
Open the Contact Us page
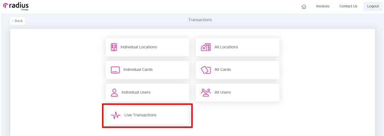coord(348,6)
